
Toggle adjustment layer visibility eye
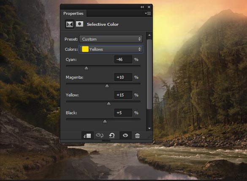coord(125,135)
